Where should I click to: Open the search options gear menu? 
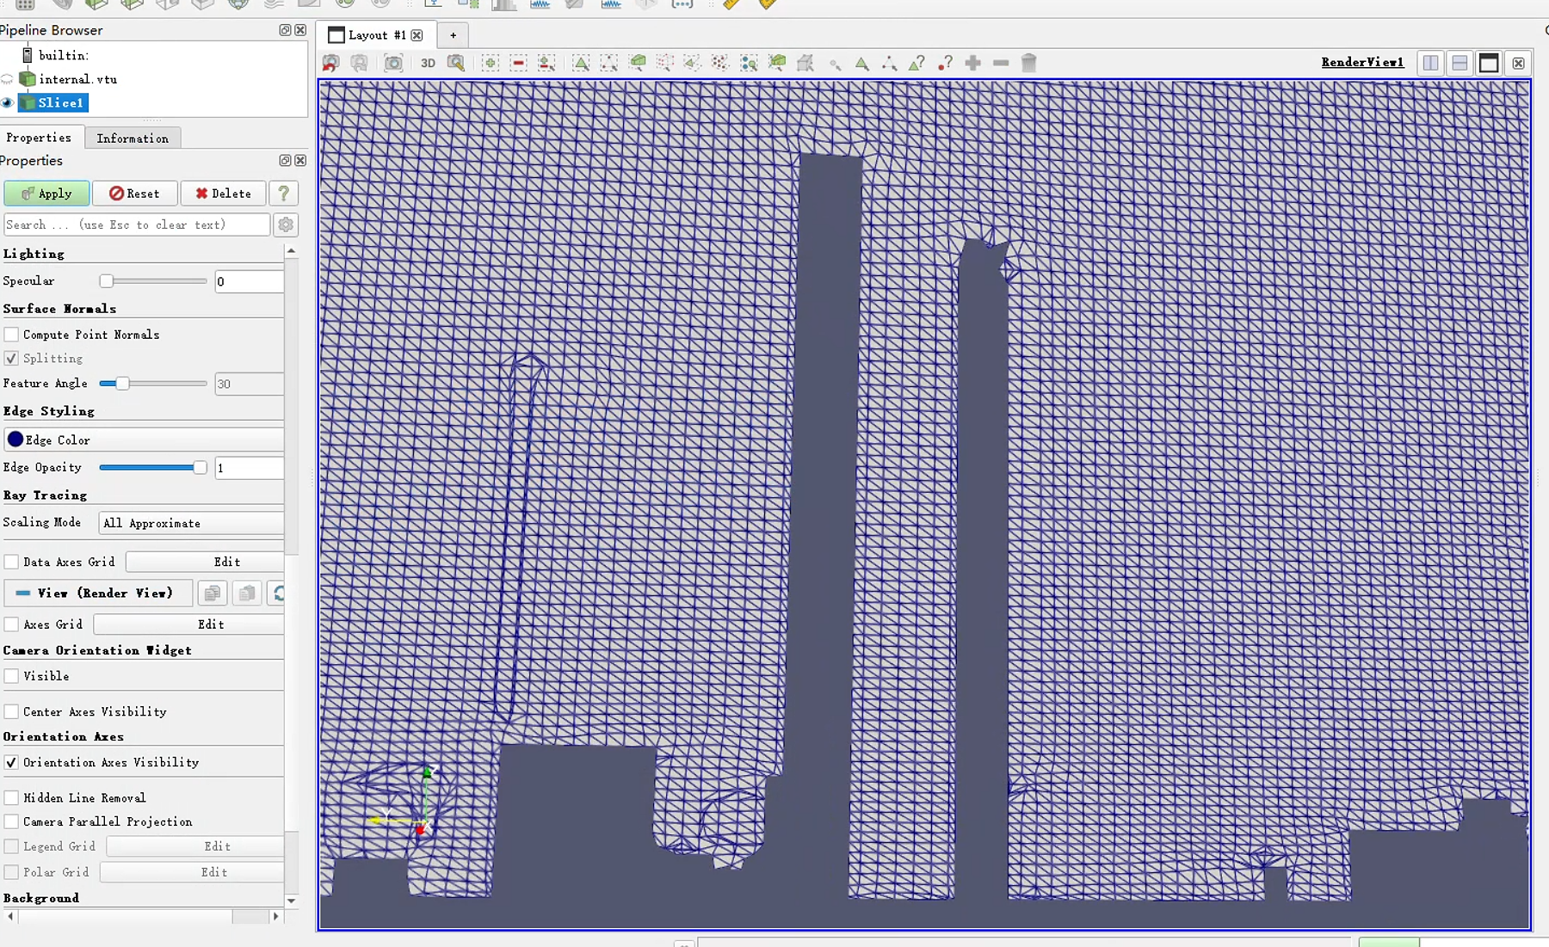click(285, 224)
